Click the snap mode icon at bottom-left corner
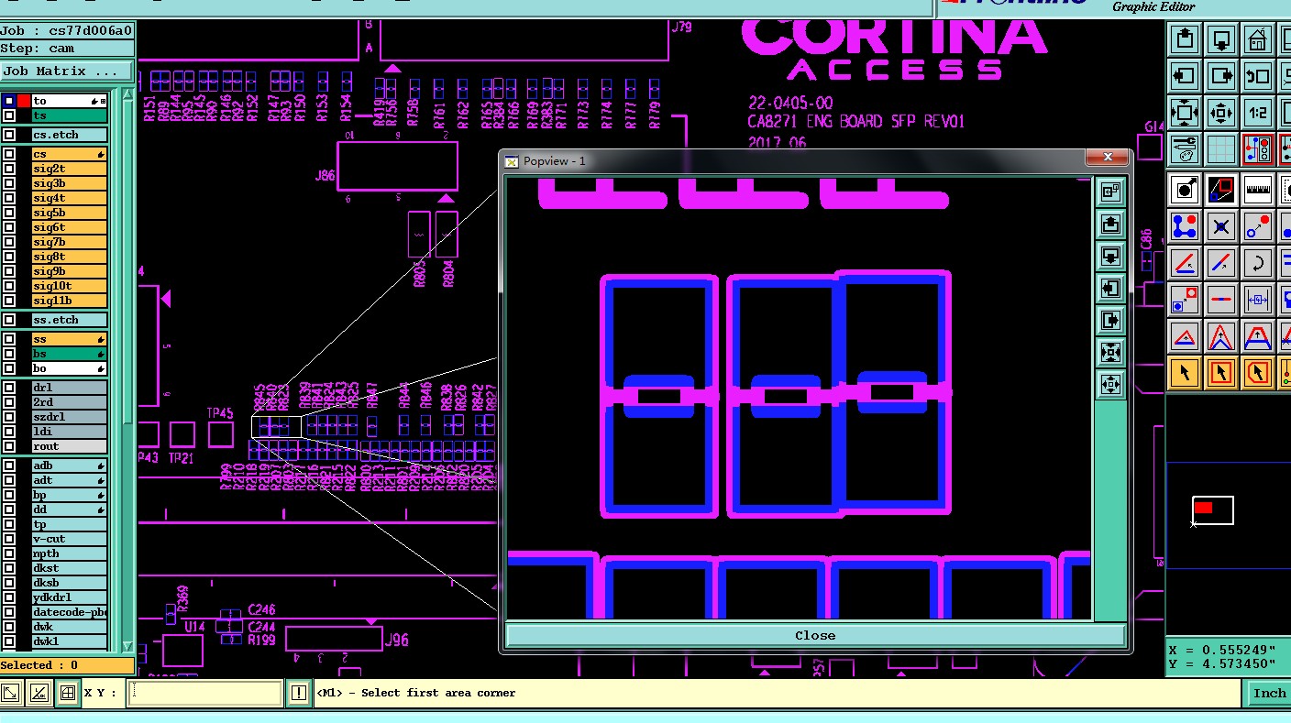Viewport: 1291px width, 723px height. click(11, 693)
